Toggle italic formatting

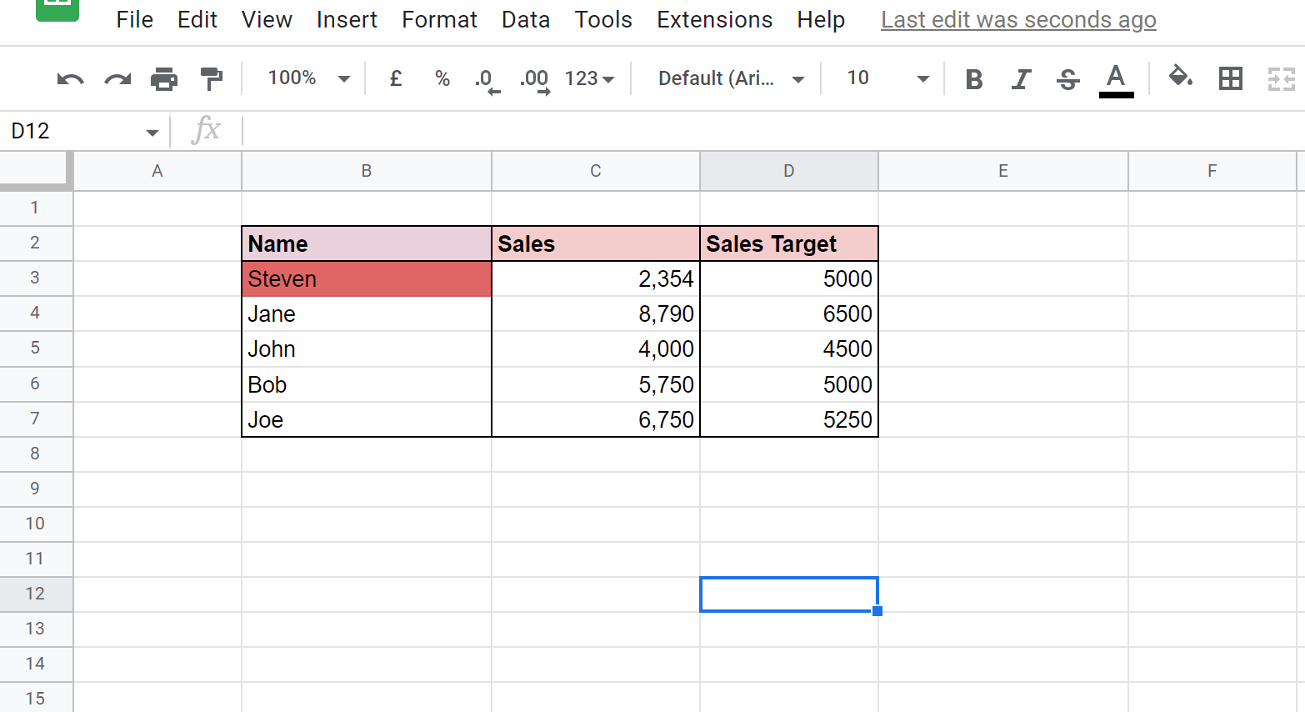tap(1021, 78)
